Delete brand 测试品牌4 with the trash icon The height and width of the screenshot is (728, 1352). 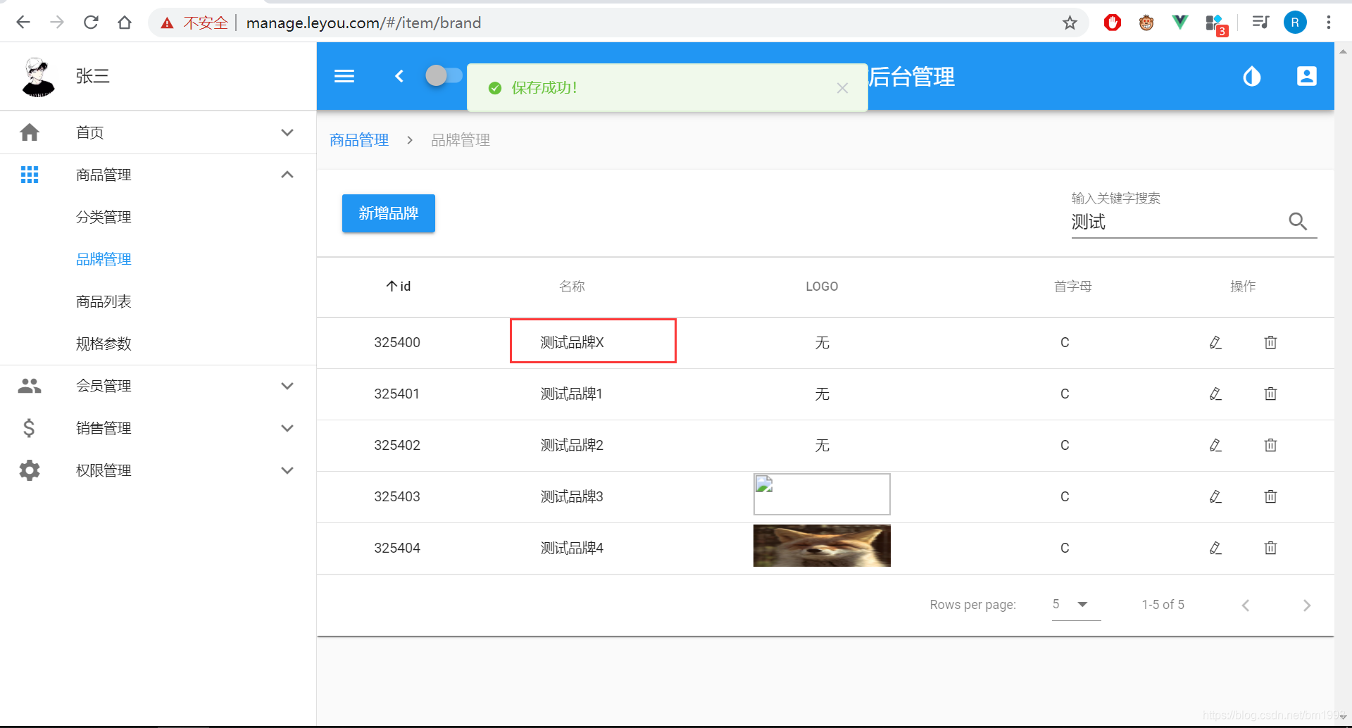pyautogui.click(x=1270, y=547)
